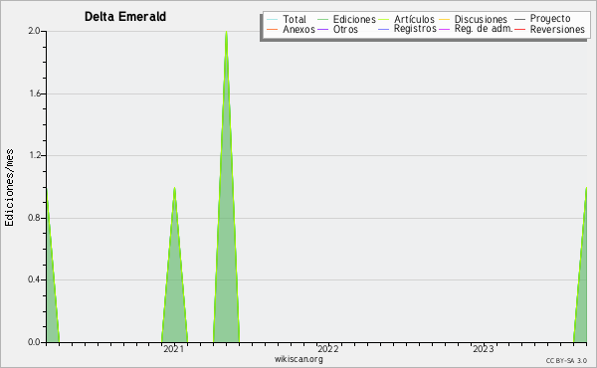Click the 1.2 y-axis value
Image resolution: width=597 pixels, height=368 pixels.
coord(35,155)
